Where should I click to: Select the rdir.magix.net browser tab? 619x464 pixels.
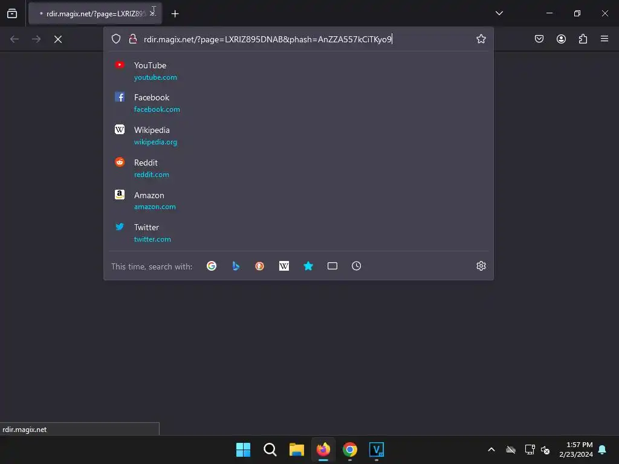95,13
